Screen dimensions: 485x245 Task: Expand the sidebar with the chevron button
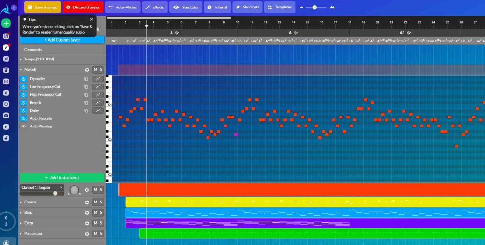point(14,8)
